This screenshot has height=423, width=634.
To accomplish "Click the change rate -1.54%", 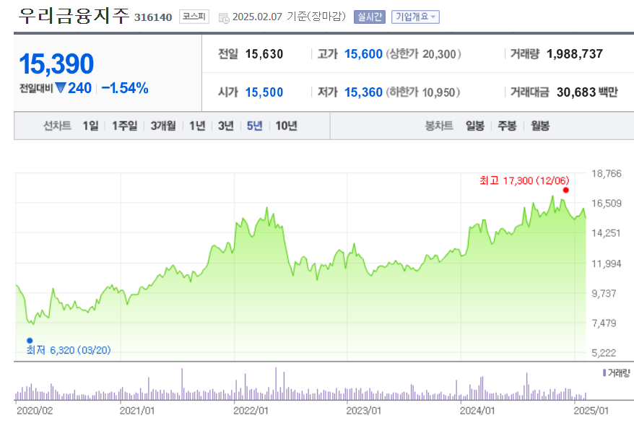I will [125, 88].
